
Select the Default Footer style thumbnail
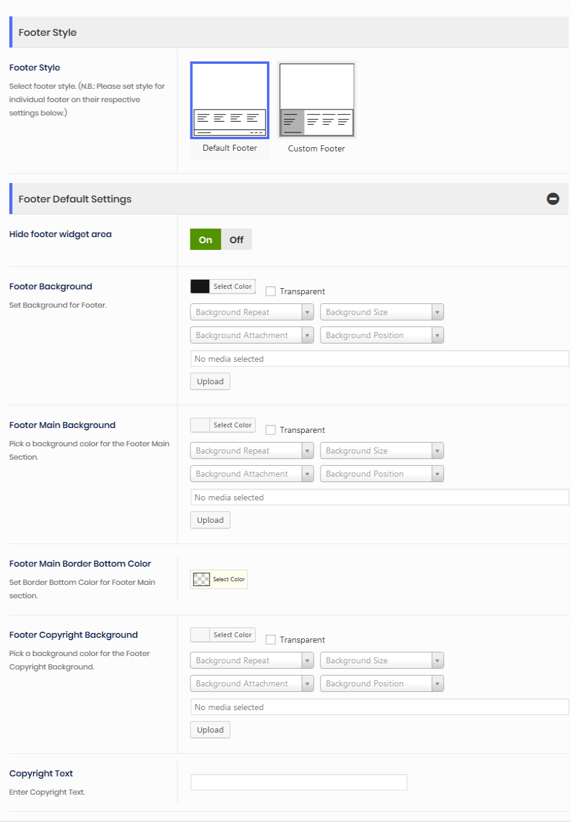(x=229, y=100)
